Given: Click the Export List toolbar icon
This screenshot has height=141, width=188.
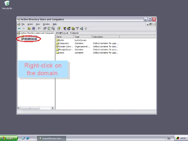Looking at the screenshot, I should (x=53, y=28).
